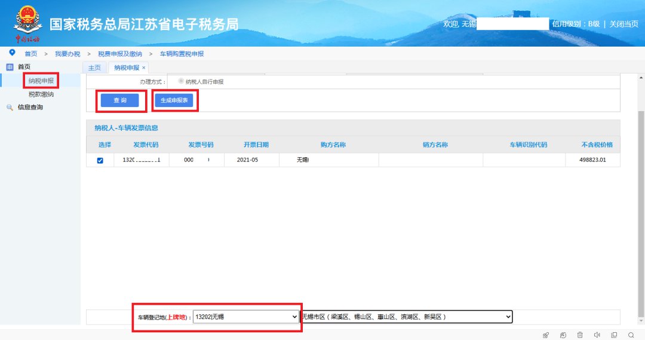Screen dimensions: 645x340
Task: Expand the 无锡市区 district dropdown
Action: coord(406,317)
